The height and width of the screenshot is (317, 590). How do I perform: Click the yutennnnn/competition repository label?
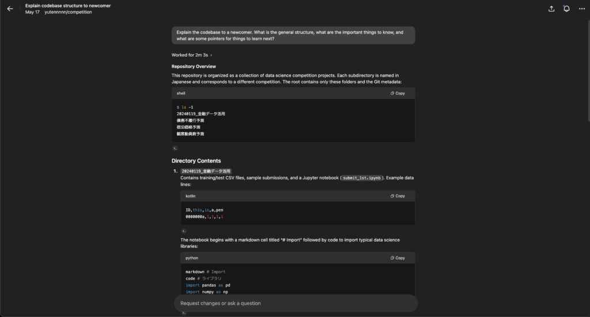click(68, 12)
